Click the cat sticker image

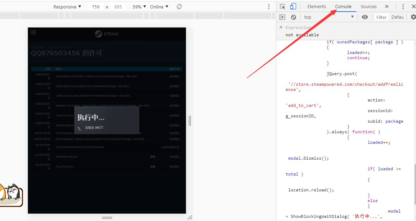pyautogui.click(x=11, y=195)
